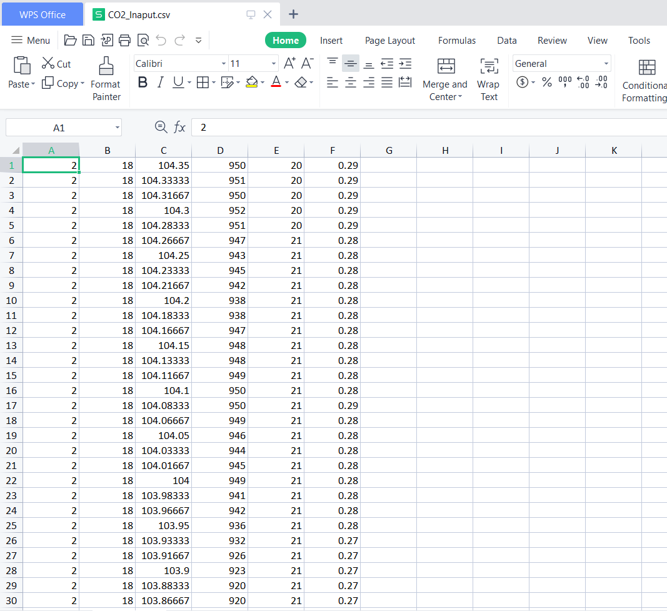Add a new tab with the plus button

[293, 14]
